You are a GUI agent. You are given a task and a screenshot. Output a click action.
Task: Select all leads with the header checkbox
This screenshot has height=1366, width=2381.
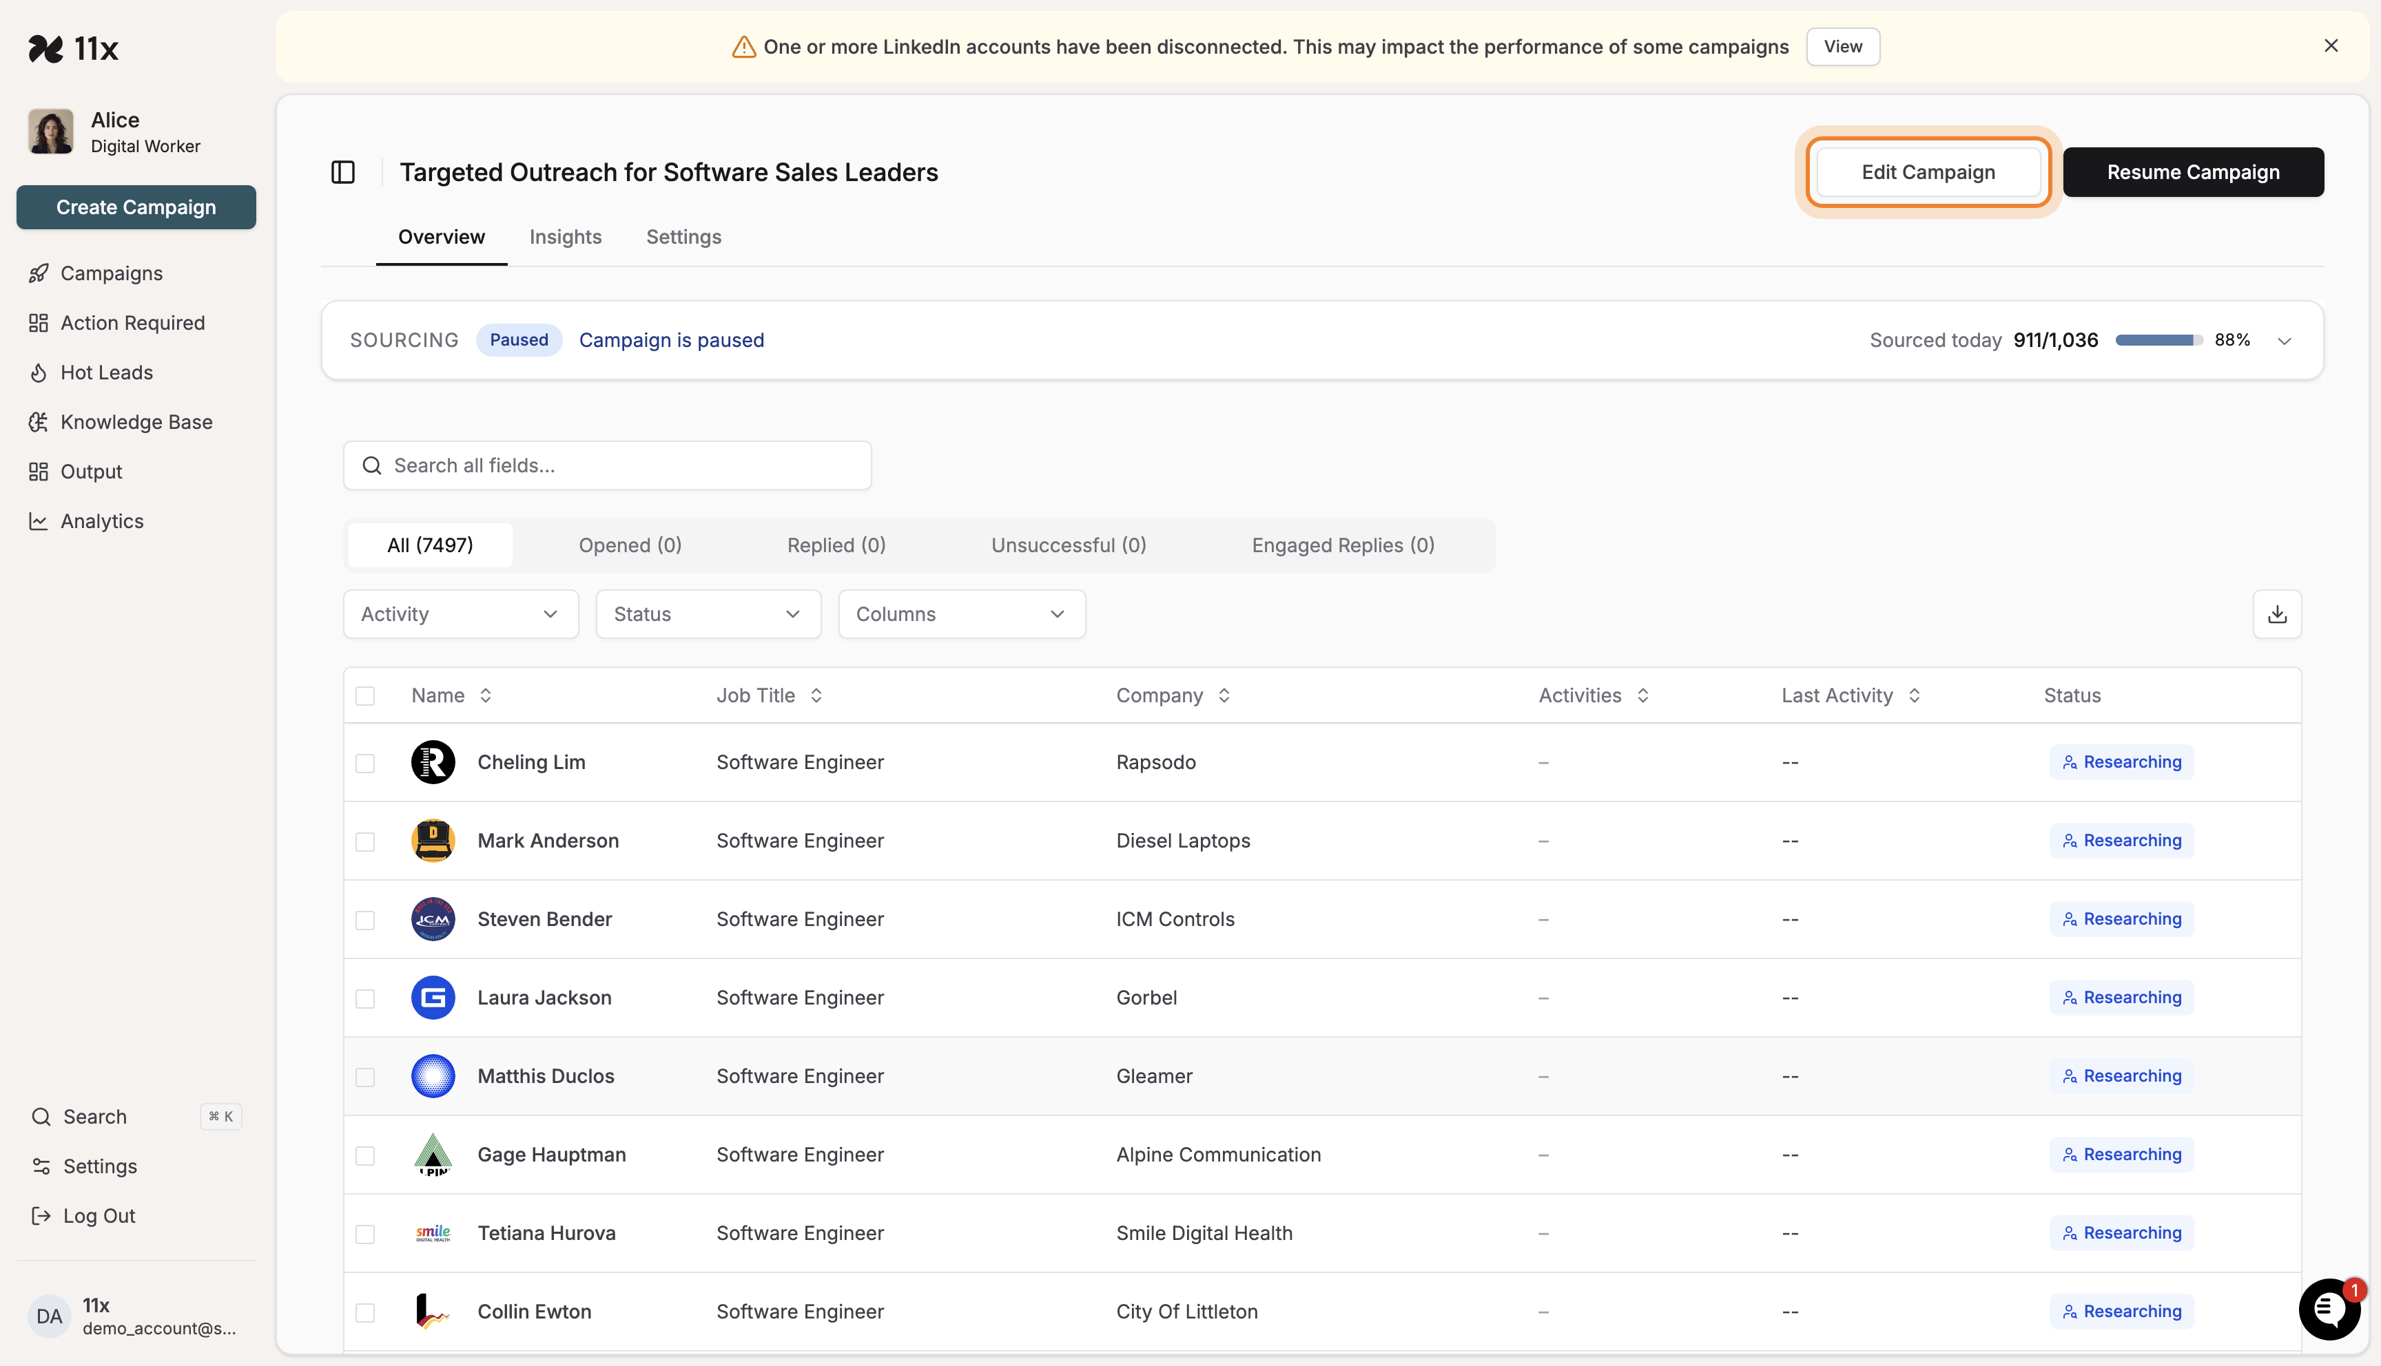tap(365, 695)
